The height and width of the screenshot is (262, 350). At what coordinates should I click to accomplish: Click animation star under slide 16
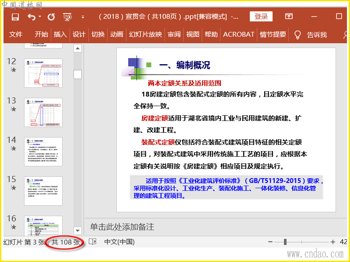point(14,227)
